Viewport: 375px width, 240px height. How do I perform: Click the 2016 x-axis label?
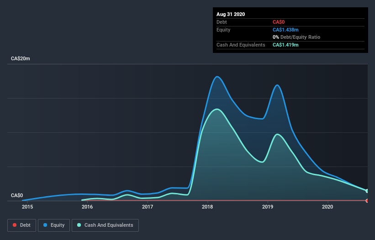87,207
